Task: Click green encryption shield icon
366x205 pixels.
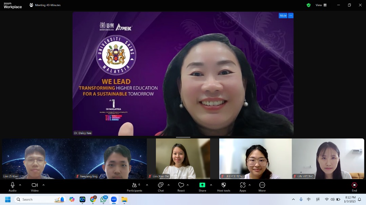Action: (x=309, y=5)
